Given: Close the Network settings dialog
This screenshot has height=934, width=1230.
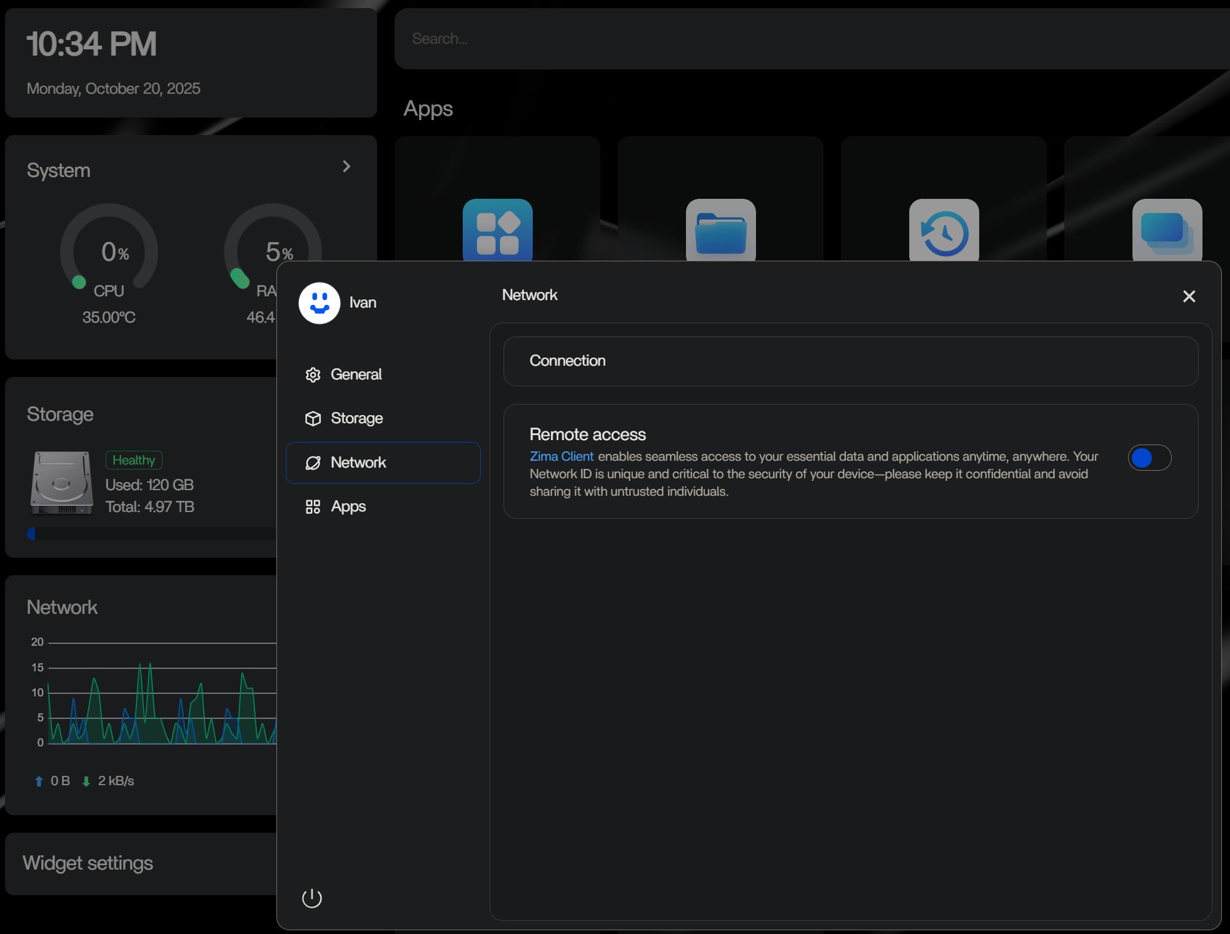Looking at the screenshot, I should pyautogui.click(x=1189, y=296).
